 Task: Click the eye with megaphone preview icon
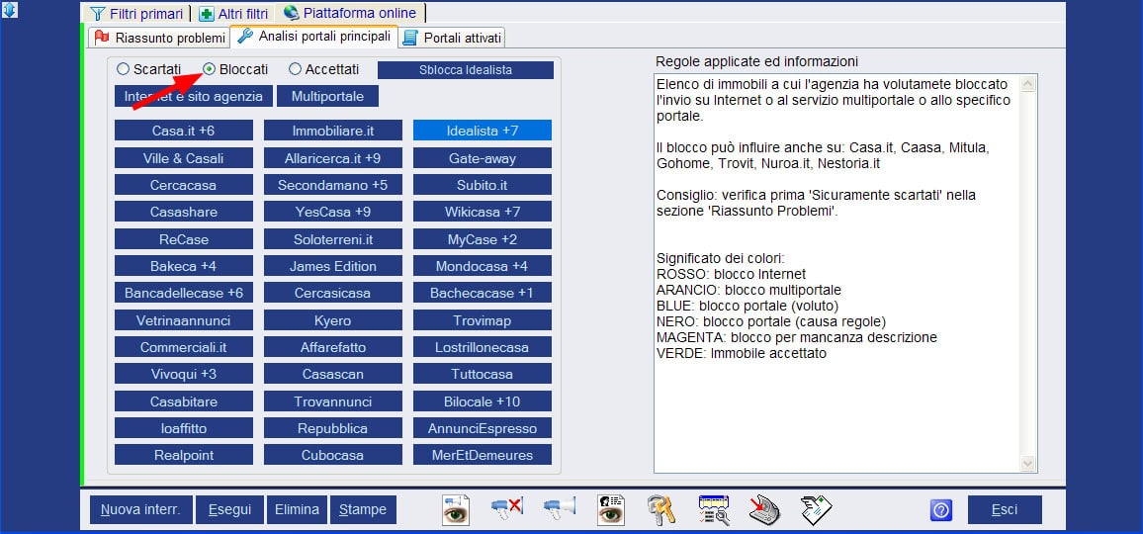point(456,509)
